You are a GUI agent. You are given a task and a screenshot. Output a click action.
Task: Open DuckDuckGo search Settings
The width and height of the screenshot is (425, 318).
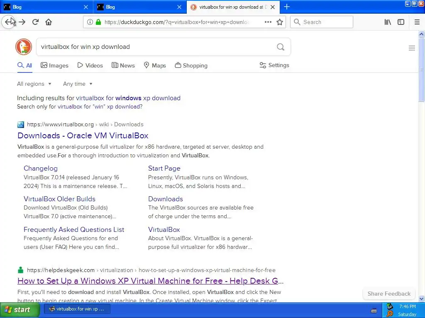(x=274, y=65)
